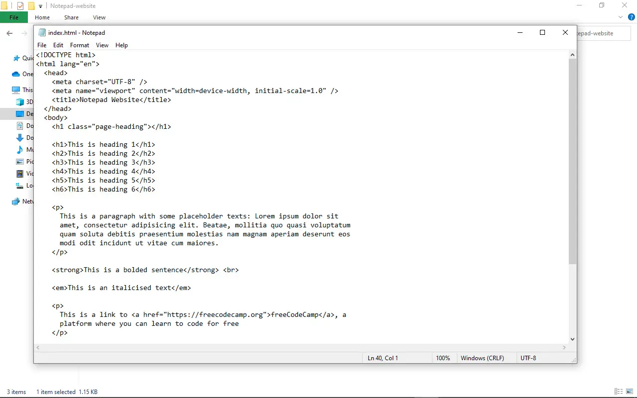Screen dimensions: 637x398
Task: Open the Customize Quick Access Toolbar dropdown
Action: click(x=40, y=5)
